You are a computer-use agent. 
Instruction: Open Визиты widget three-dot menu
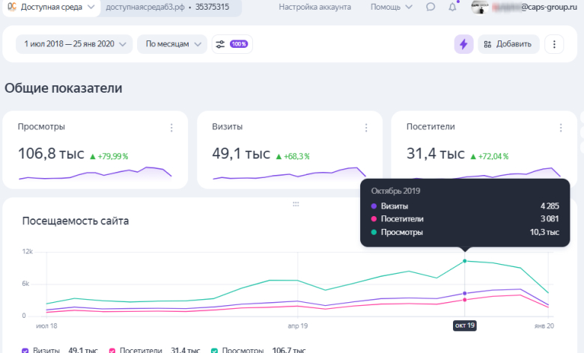point(366,128)
